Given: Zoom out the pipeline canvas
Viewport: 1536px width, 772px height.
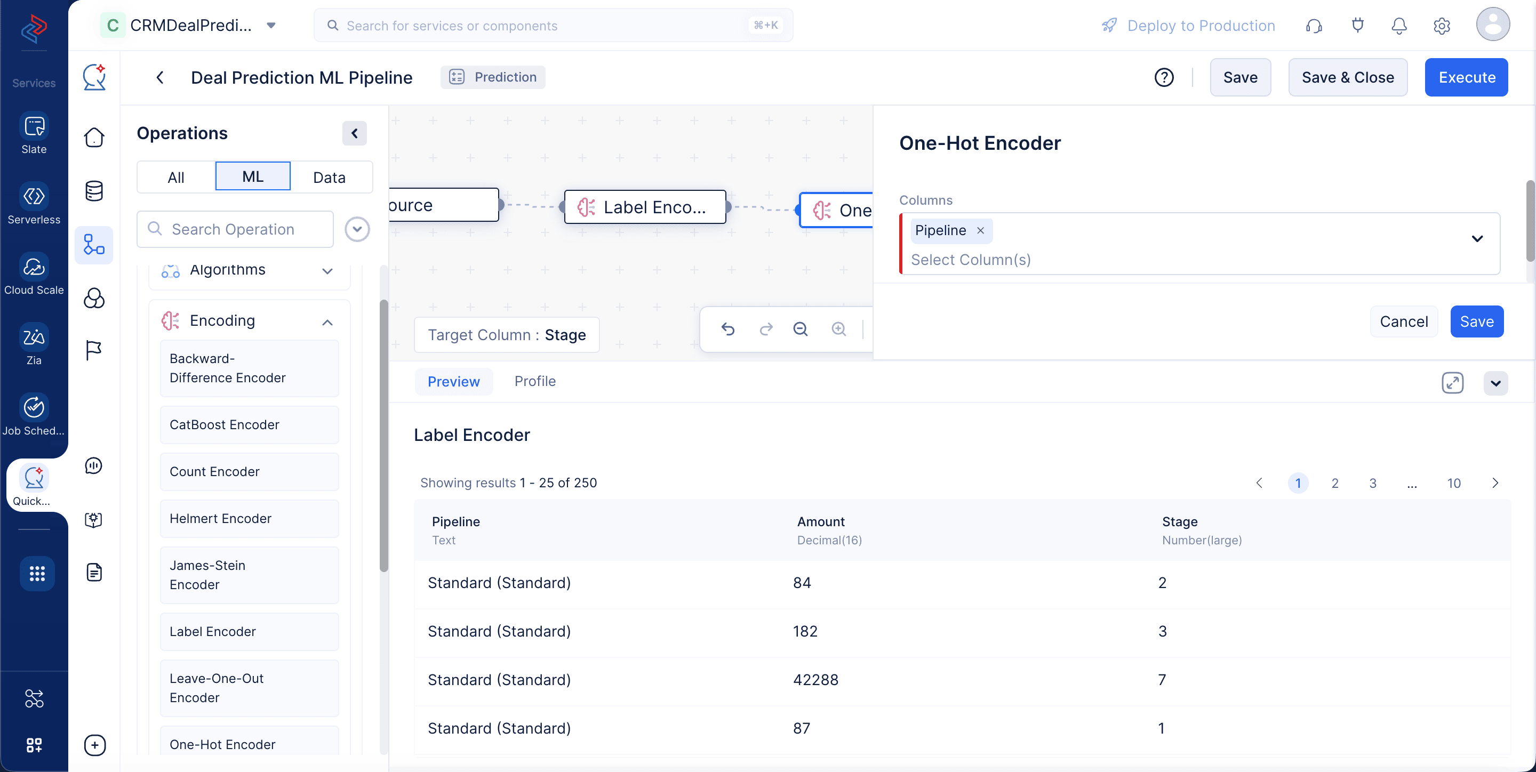Looking at the screenshot, I should (x=800, y=329).
